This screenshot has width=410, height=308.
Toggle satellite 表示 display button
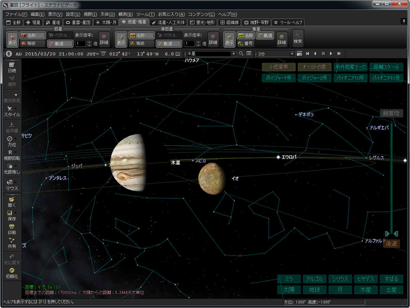pyautogui.click(x=229, y=39)
